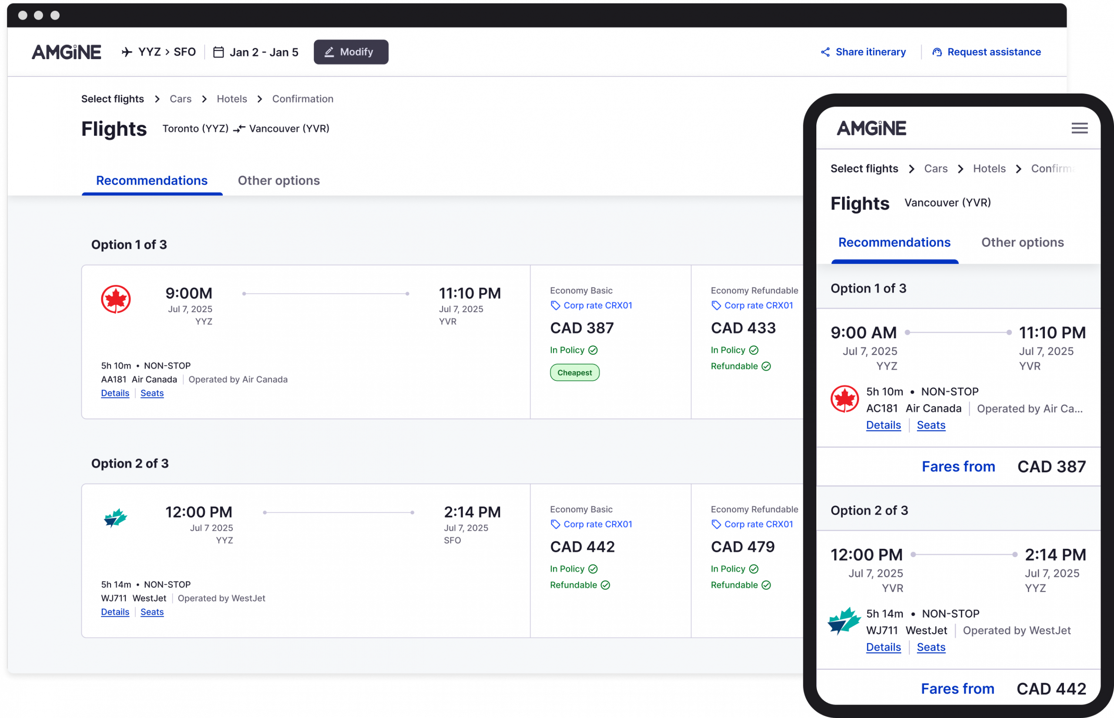Click the mobile 9:00 AM departure time

[863, 332]
